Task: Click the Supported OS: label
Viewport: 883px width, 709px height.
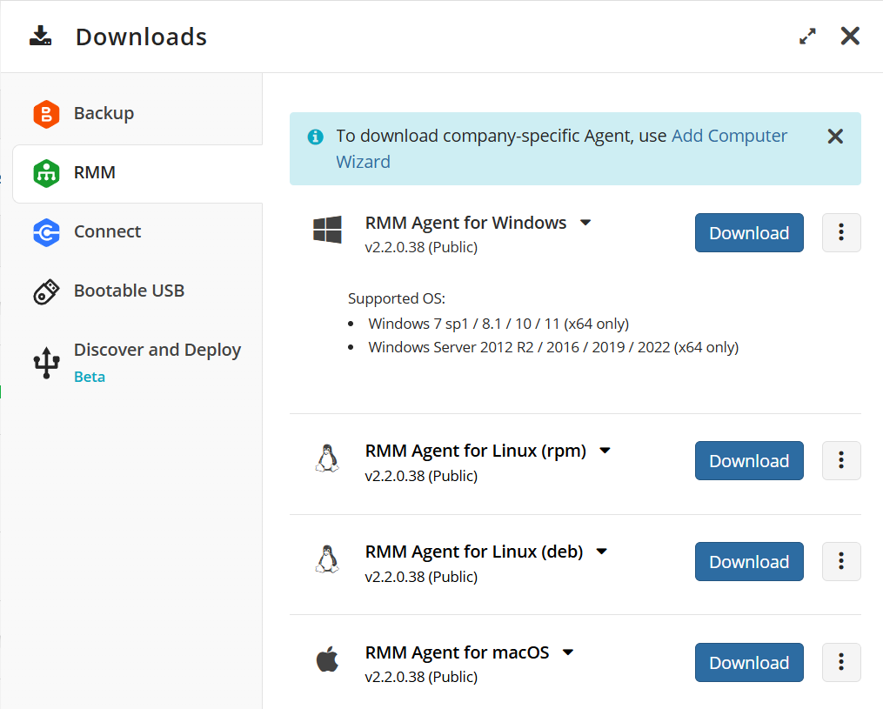Action: click(x=397, y=298)
